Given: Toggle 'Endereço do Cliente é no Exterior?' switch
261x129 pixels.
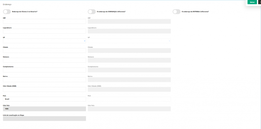Looking at the screenshot, I should point(7,12).
